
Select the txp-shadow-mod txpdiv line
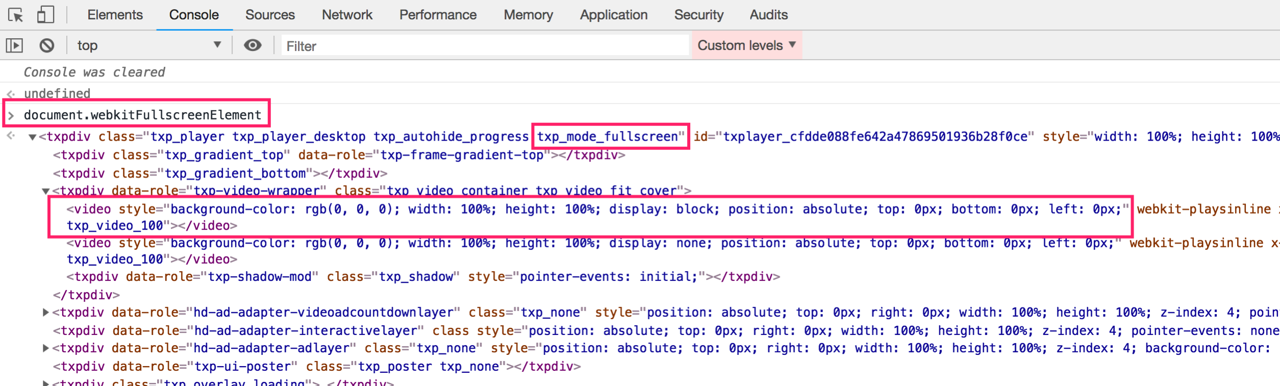(x=423, y=276)
